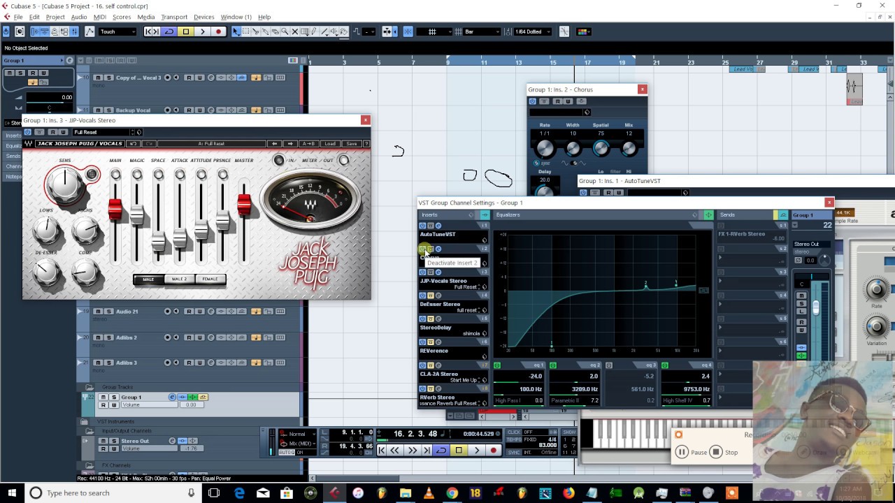The width and height of the screenshot is (895, 503).
Task: Solo the Audio 21 track
Action: tap(108, 312)
